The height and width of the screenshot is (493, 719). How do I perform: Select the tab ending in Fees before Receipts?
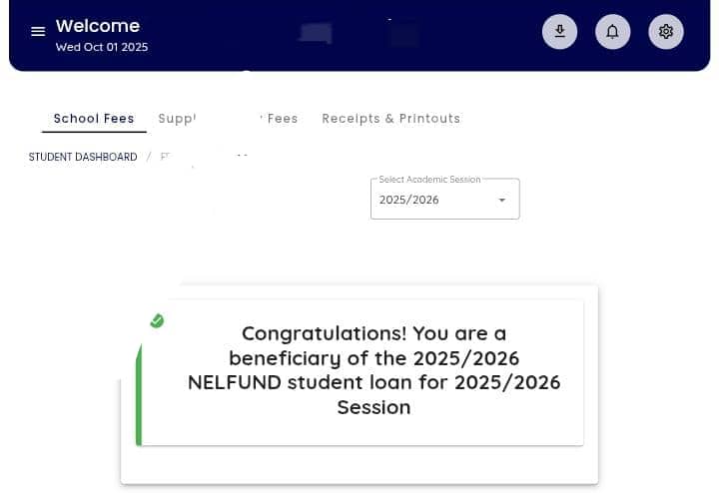[x=282, y=119]
